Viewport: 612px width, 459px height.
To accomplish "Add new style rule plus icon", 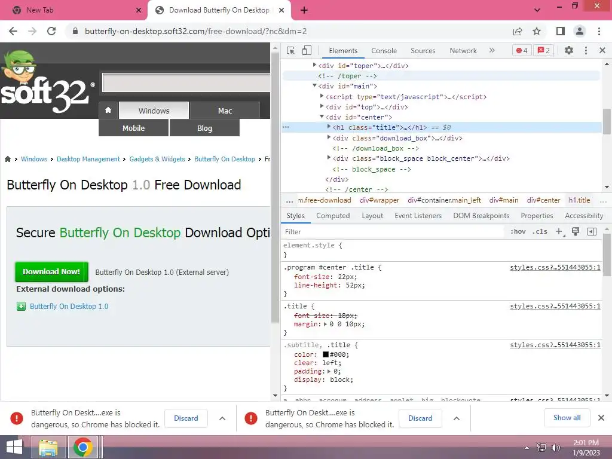I will pyautogui.click(x=559, y=232).
